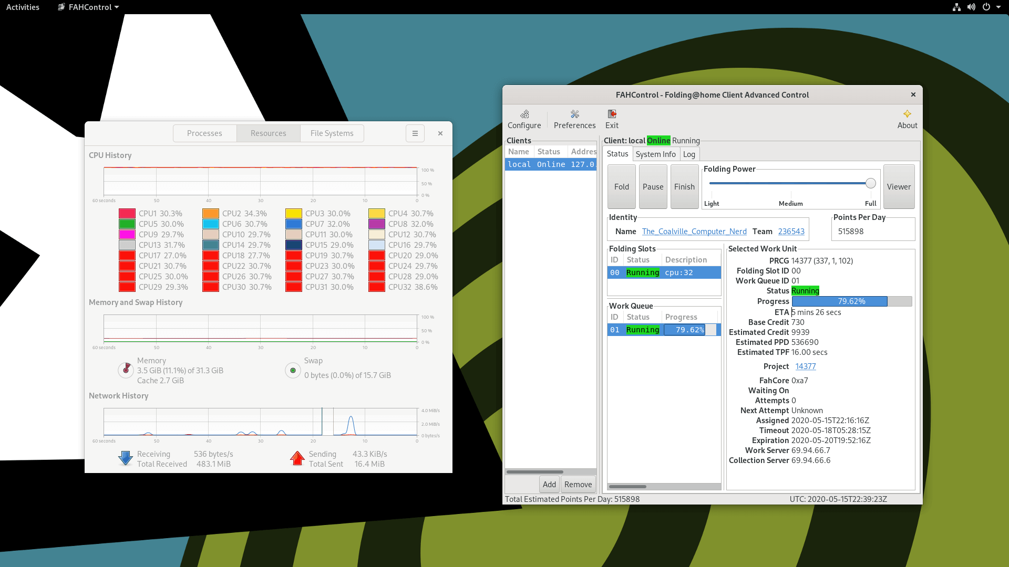Adjust the Folding Power slider handle
Image resolution: width=1009 pixels, height=567 pixels.
click(x=871, y=183)
